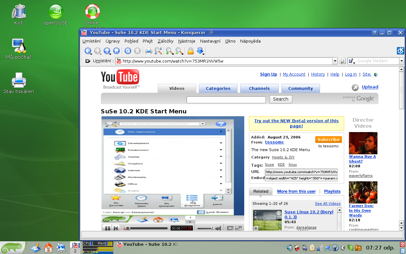Click the home folder icon in the panel
Image resolution: width=406 pixels, height=254 pixels.
click(x=49, y=248)
